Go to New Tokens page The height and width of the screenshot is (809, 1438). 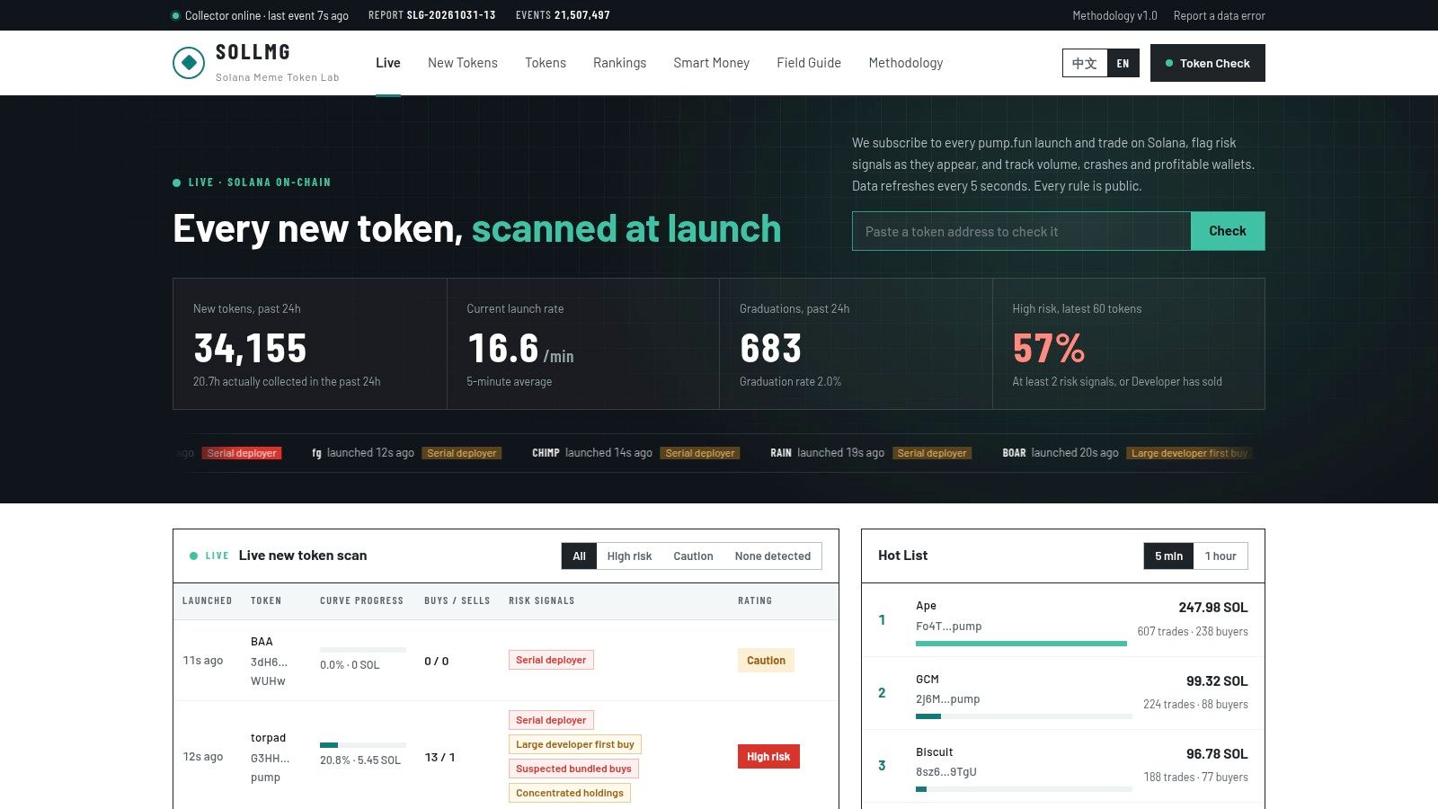(x=463, y=63)
